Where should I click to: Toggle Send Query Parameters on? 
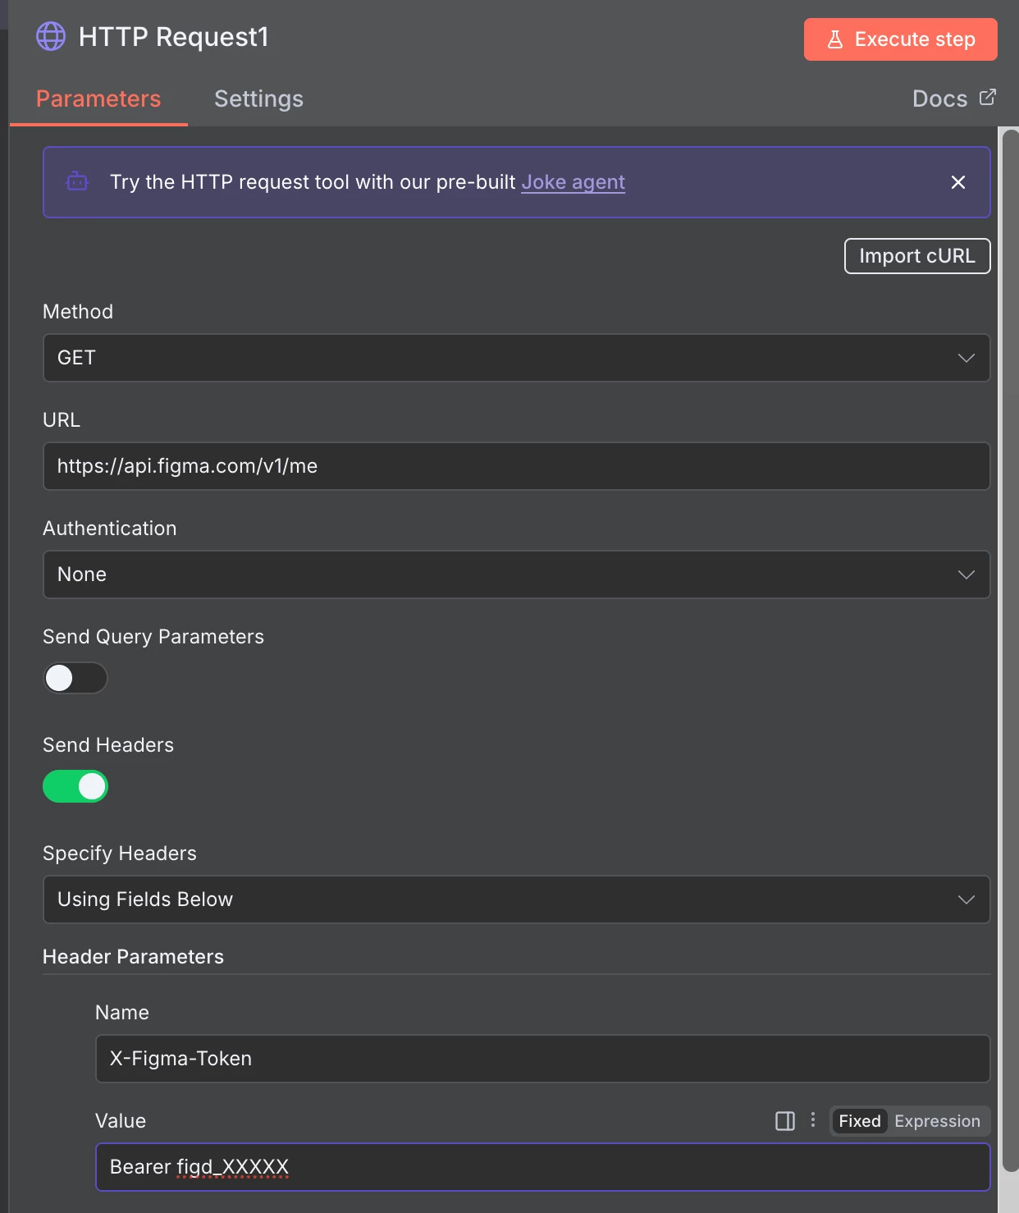(x=75, y=678)
